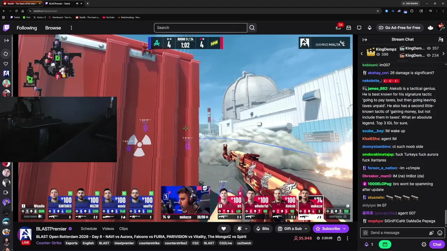
Task: Share the stream via share icon
Action: (x=339, y=238)
